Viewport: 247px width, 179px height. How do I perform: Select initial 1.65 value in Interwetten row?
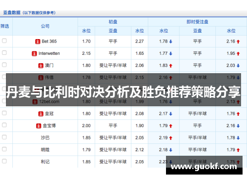(x=139, y=53)
